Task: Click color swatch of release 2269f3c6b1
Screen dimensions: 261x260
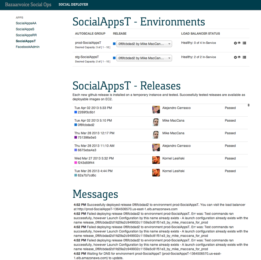Action: coord(76,112)
